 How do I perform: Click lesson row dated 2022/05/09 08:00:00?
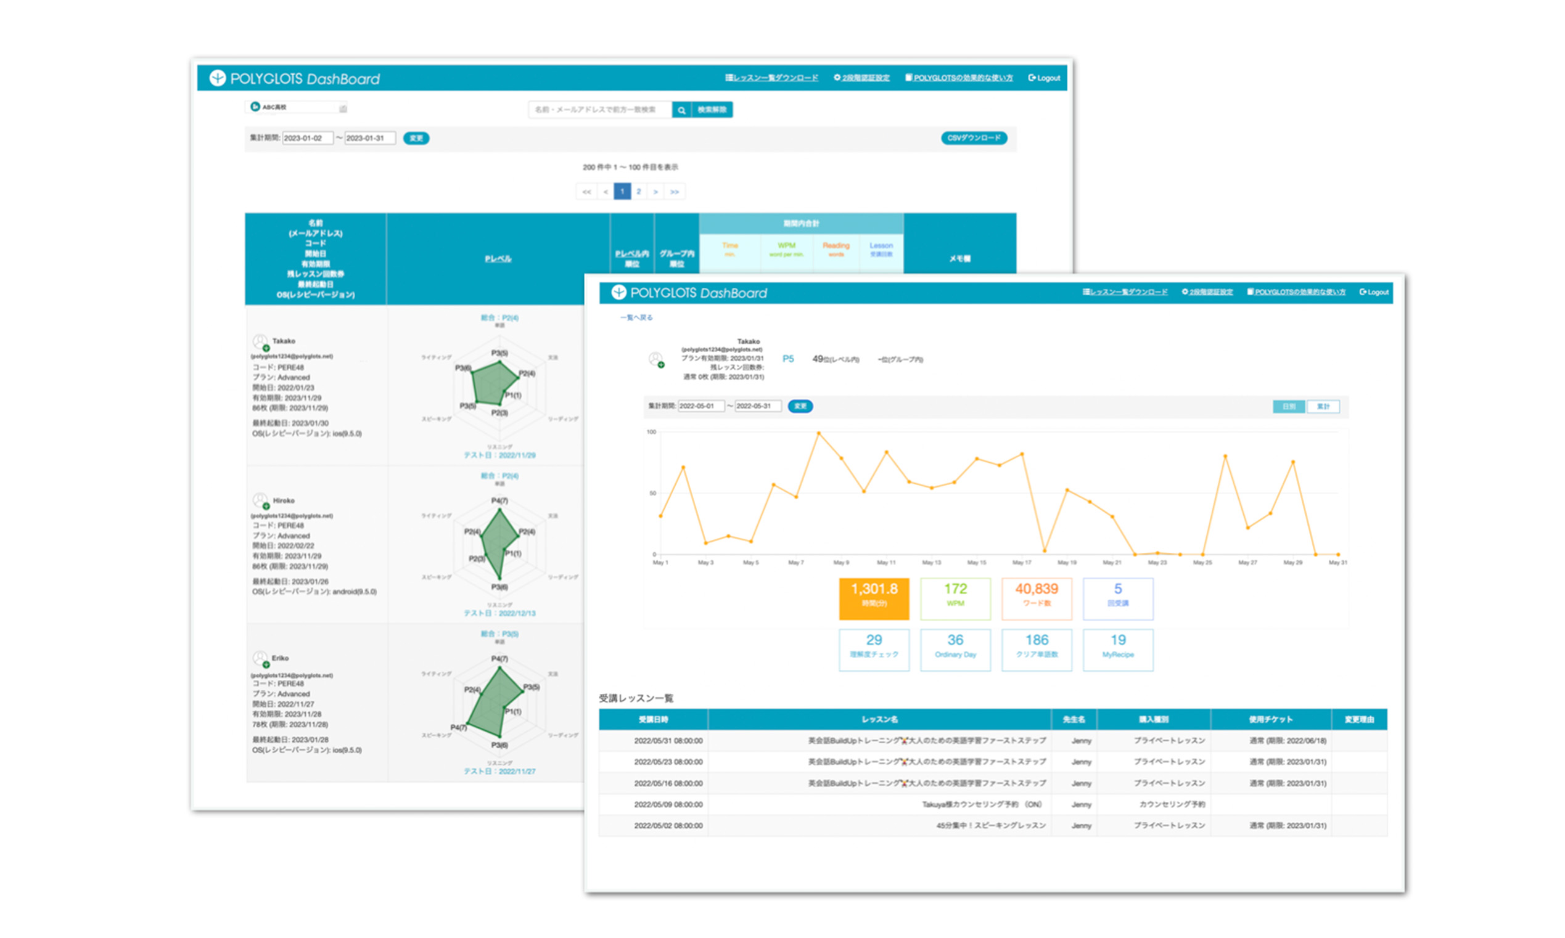pos(993,805)
